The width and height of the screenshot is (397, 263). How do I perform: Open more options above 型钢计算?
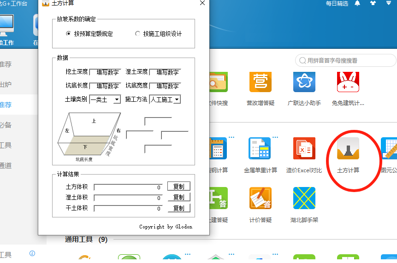click(x=231, y=137)
